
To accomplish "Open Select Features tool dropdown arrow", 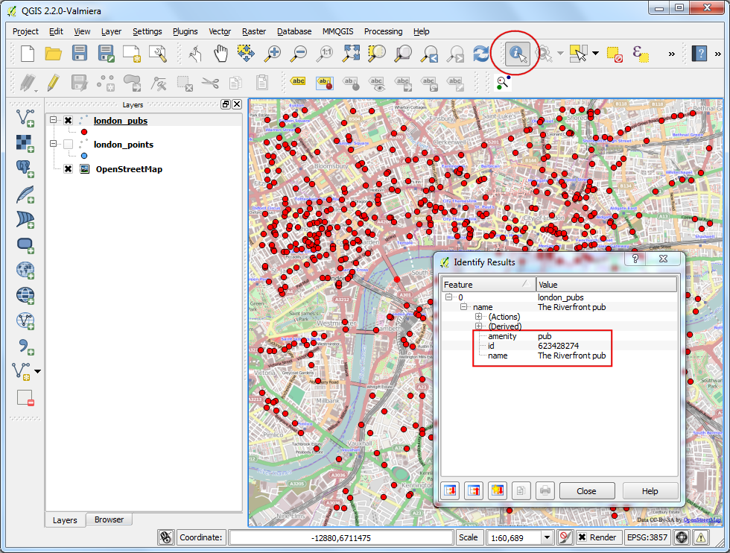I will click(x=595, y=54).
